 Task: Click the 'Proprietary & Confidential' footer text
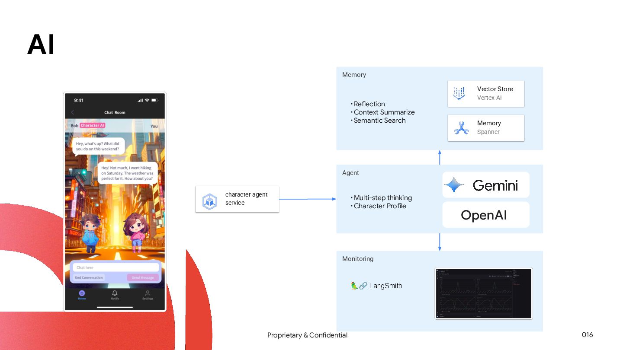coord(307,335)
